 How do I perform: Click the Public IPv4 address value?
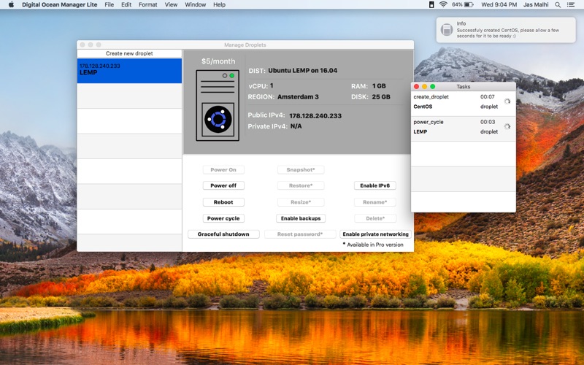[315, 116]
